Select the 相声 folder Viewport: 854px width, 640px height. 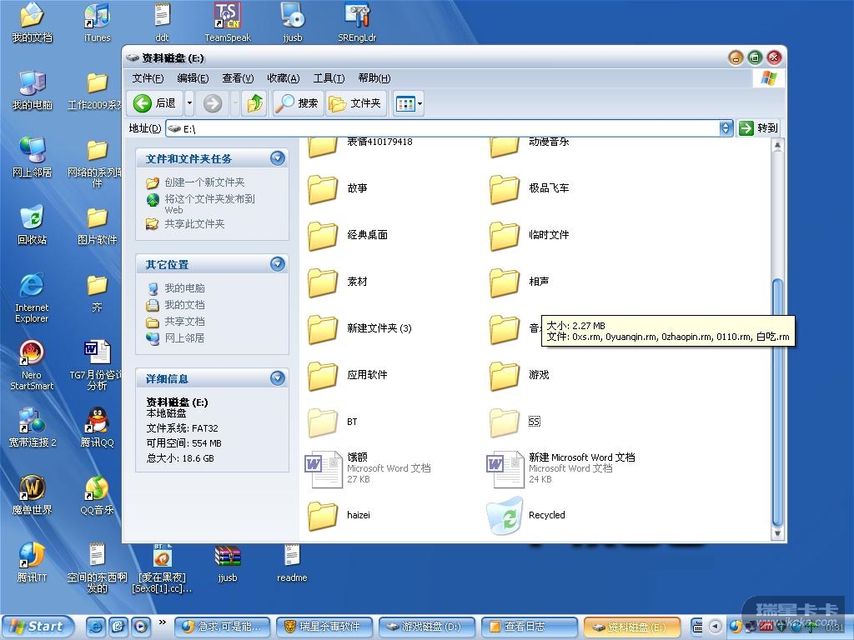pyautogui.click(x=519, y=282)
